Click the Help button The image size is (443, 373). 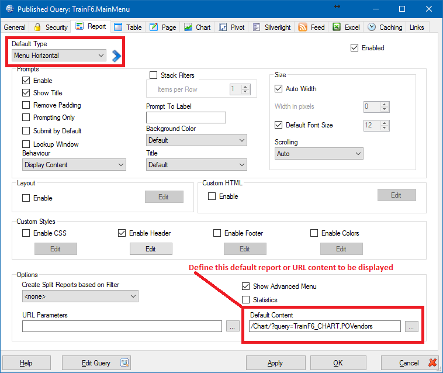point(26,363)
